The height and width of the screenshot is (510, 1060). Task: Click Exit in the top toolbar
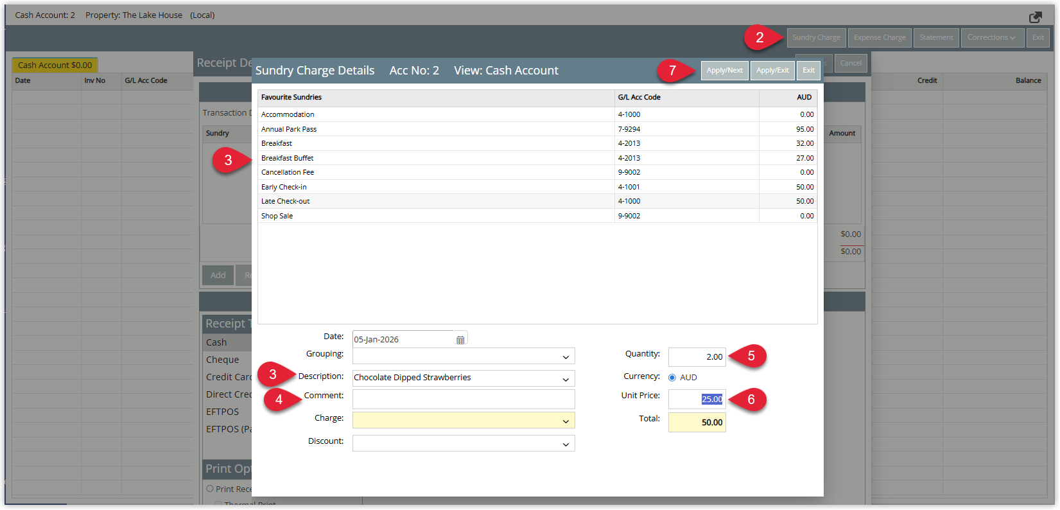(x=1038, y=37)
